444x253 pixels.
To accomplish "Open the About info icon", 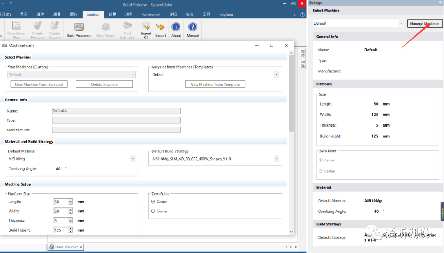I will click(176, 27).
